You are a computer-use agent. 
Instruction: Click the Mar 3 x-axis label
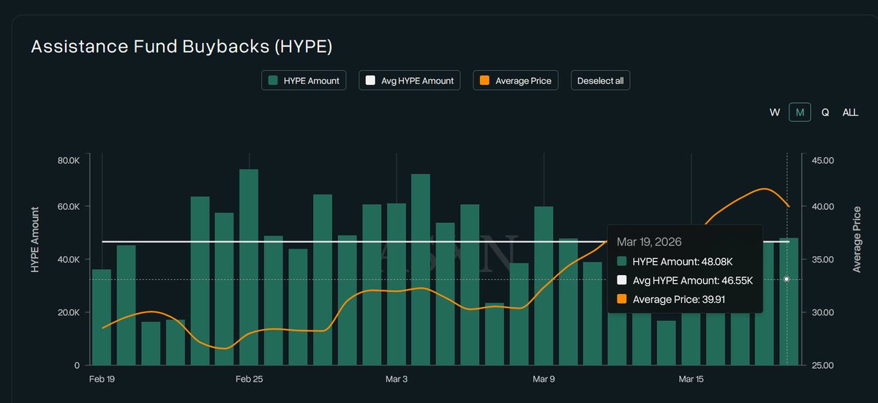396,379
